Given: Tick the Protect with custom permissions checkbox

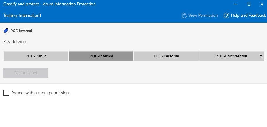Looking at the screenshot, I should (6, 93).
